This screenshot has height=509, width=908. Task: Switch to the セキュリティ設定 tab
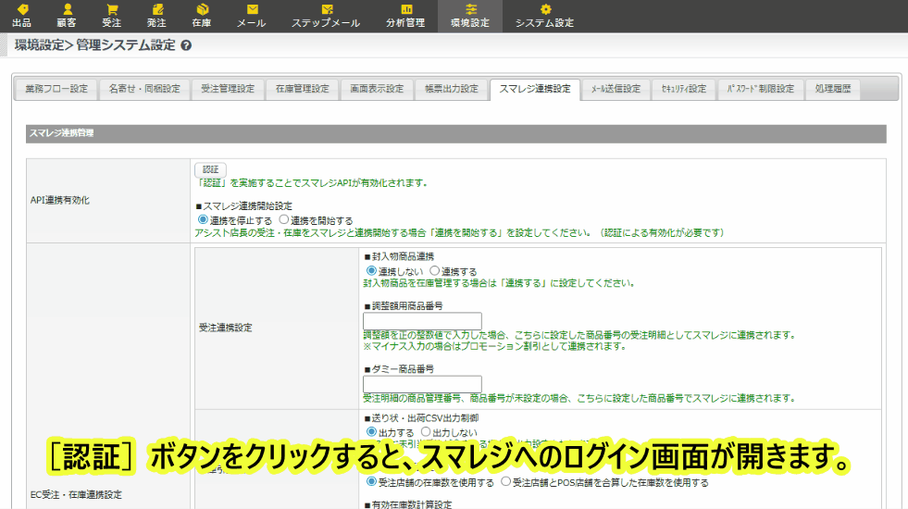click(684, 89)
